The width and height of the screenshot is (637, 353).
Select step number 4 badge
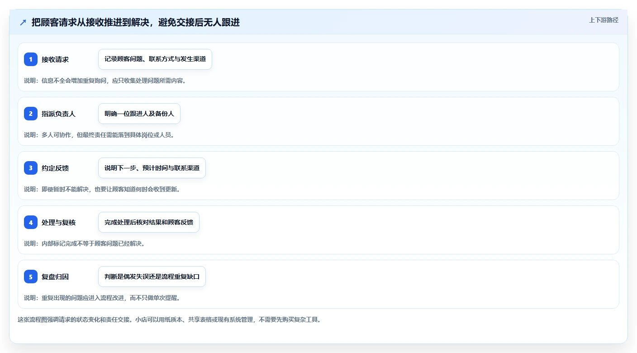coord(31,222)
